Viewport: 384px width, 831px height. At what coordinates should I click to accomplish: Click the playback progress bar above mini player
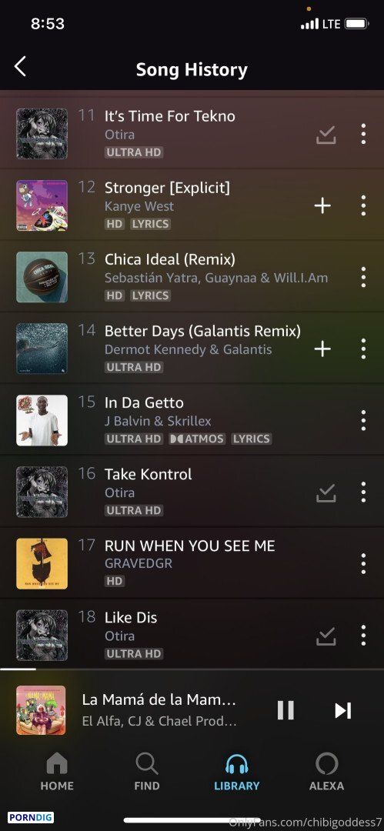click(x=192, y=669)
